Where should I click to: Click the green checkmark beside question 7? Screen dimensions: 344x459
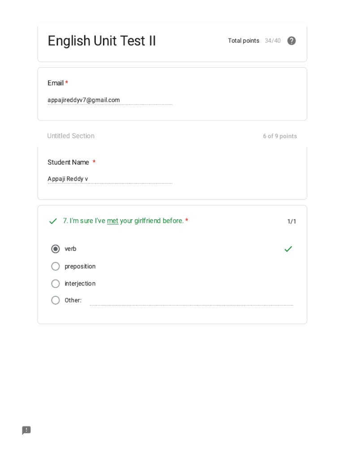click(53, 221)
